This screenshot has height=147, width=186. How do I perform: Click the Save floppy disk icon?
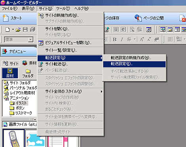[25, 29]
